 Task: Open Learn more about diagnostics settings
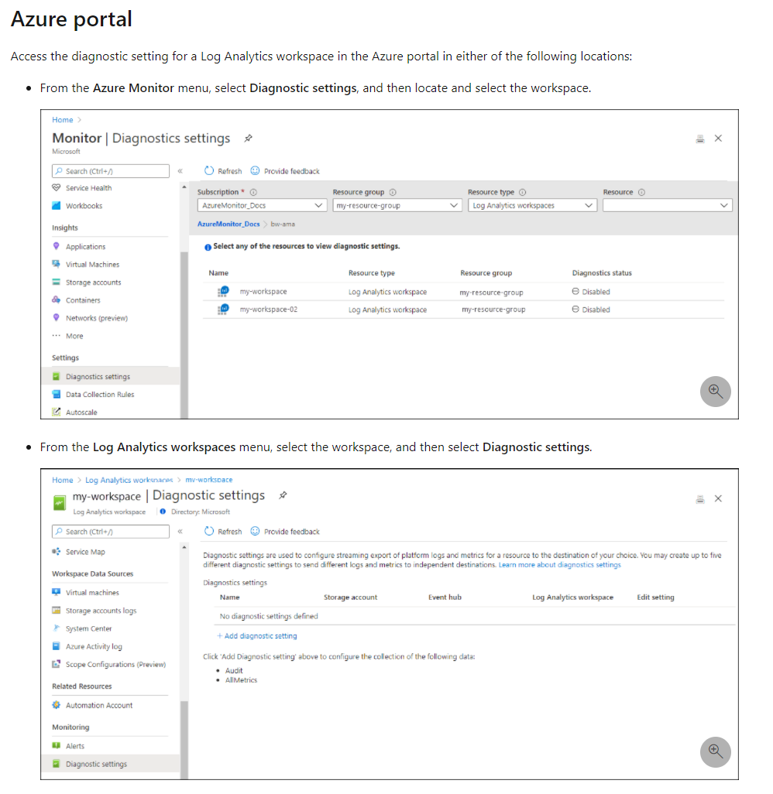click(559, 565)
